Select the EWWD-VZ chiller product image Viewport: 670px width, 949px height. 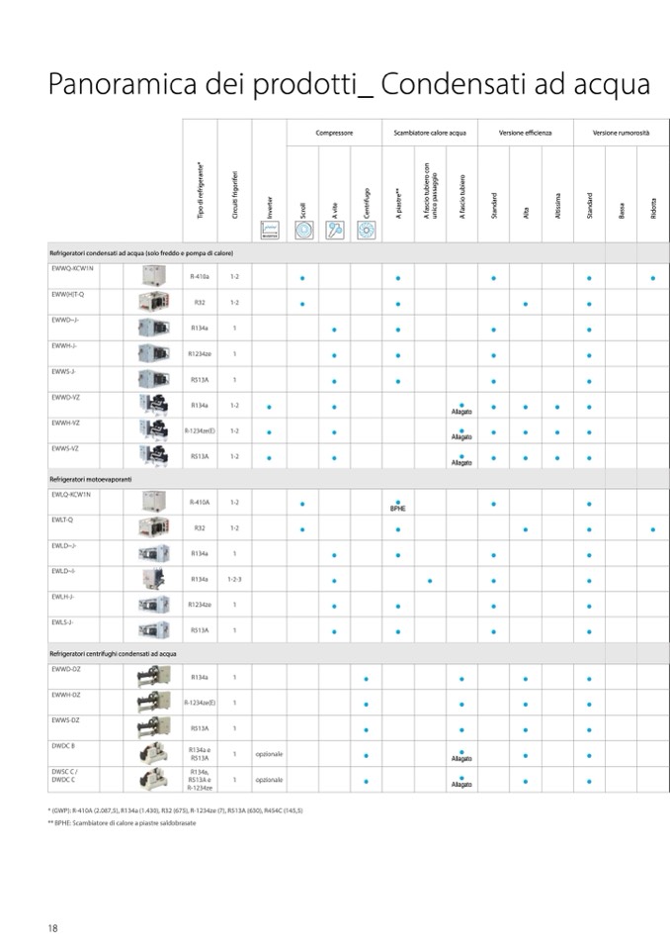(154, 406)
